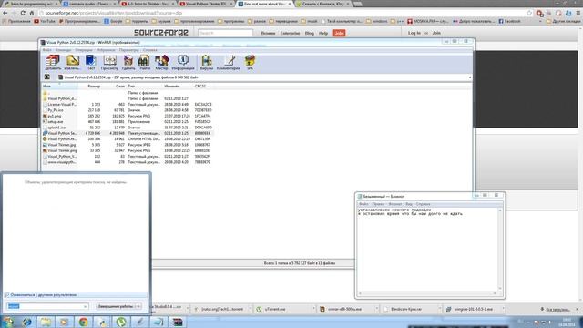Switch to the Visual Python Tkinter YouTube tab
The height and width of the screenshot is (328, 583).
pos(206,4)
